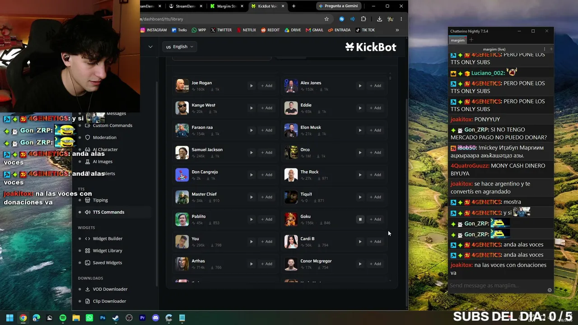
Task: Play The Rock voice sample
Action: click(360, 175)
